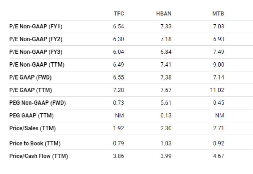Click the MTB column header
Image resolution: width=253 pixels, height=174 pixels.
218,14
